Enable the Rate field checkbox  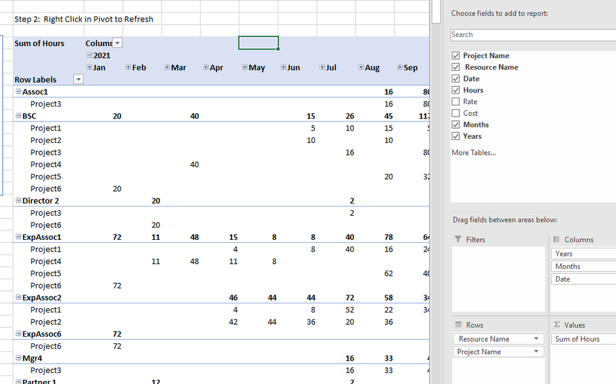(x=456, y=102)
